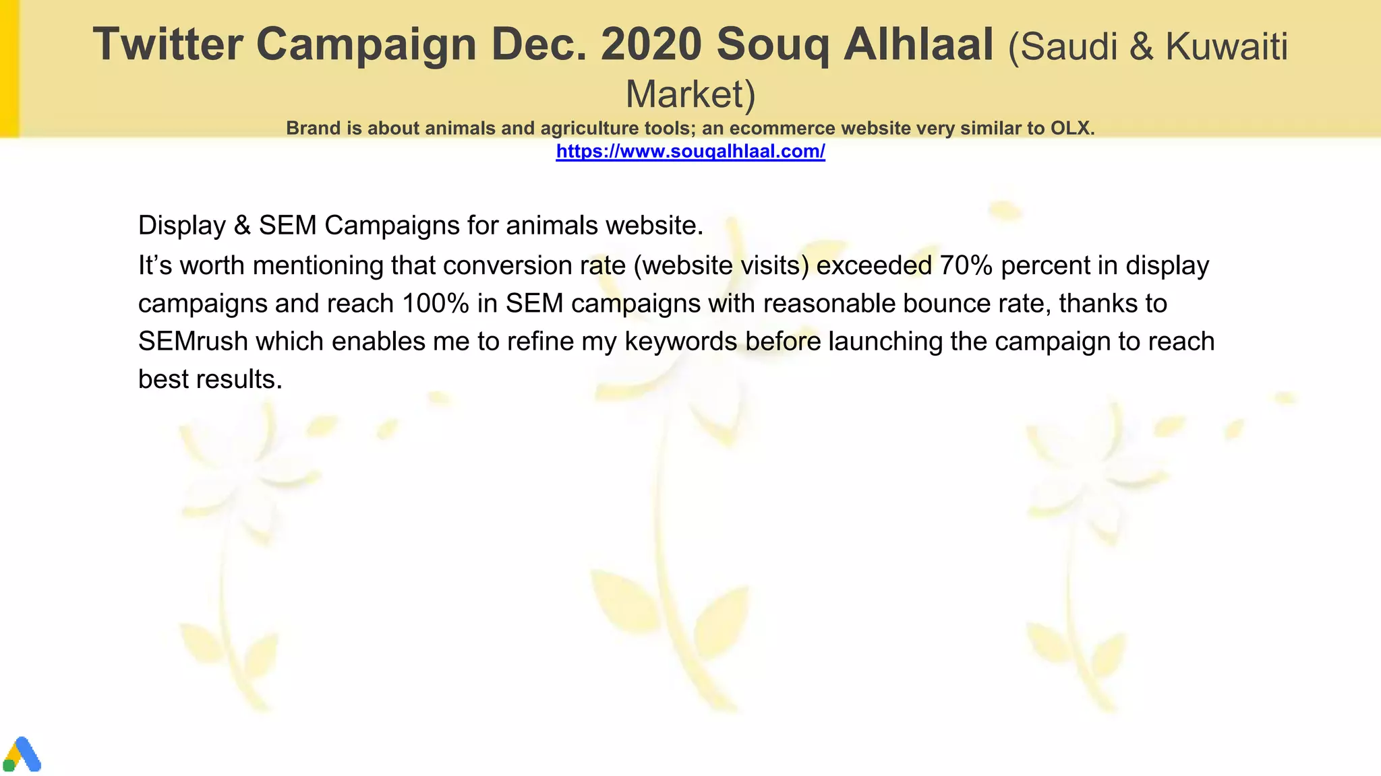Click the brand description line mentioning OLX
The height and width of the screenshot is (776, 1381).
tap(690, 128)
